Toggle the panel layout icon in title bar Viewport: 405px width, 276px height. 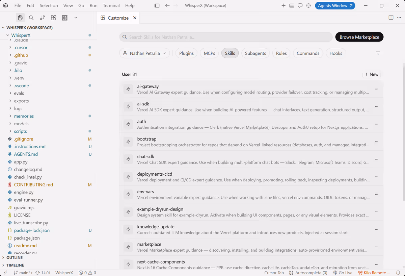point(292,5)
